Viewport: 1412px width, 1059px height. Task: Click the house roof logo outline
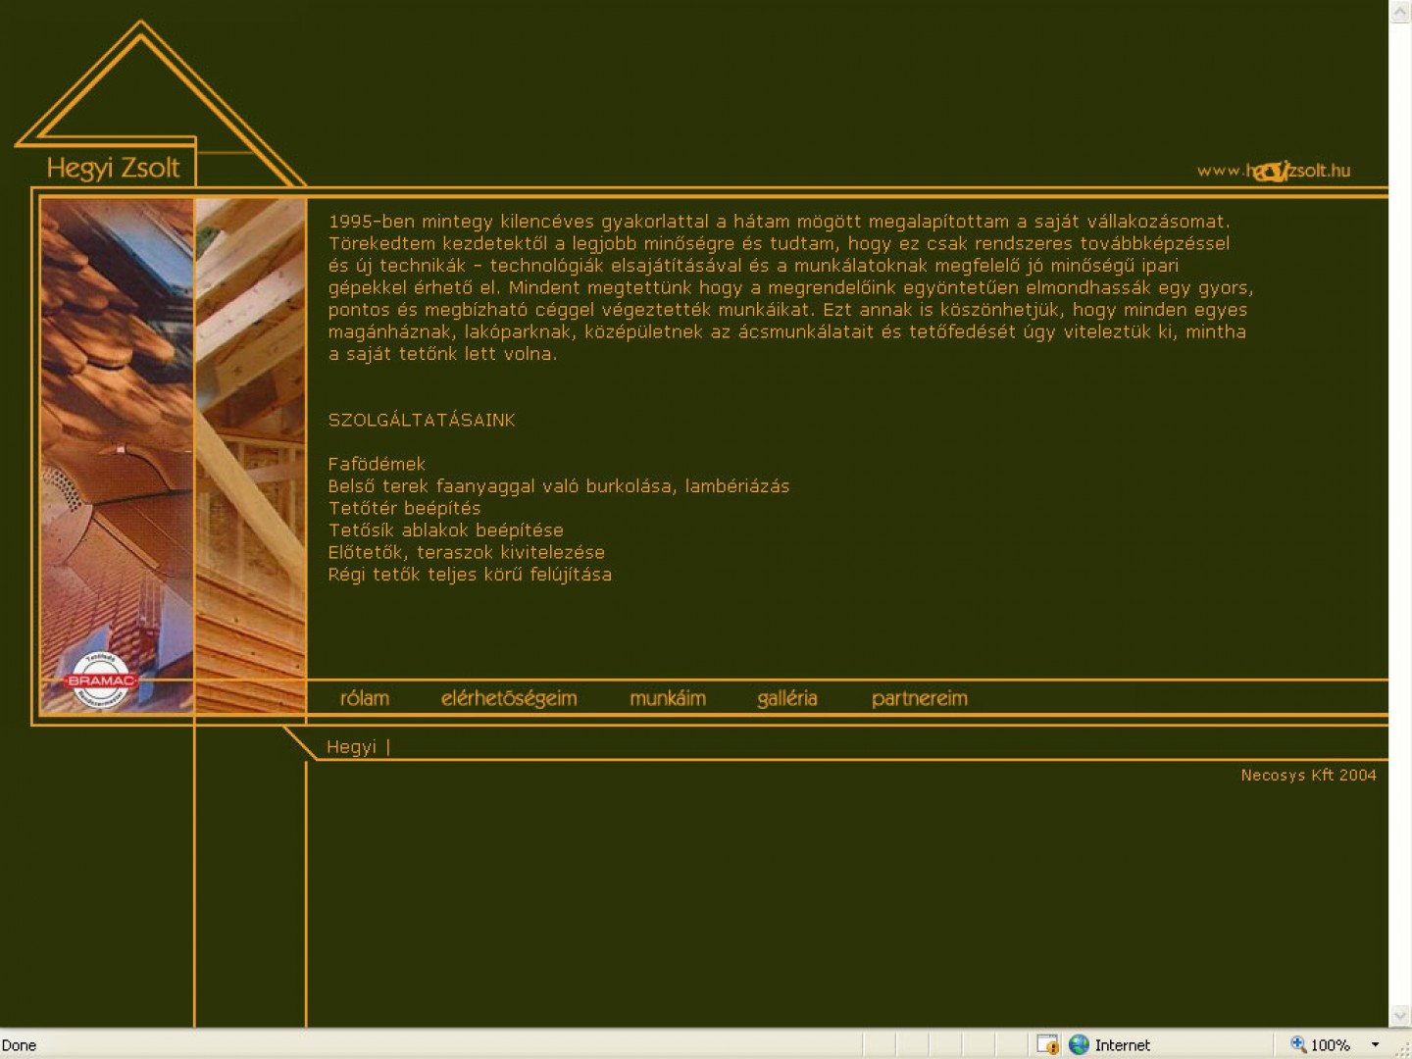(141, 90)
